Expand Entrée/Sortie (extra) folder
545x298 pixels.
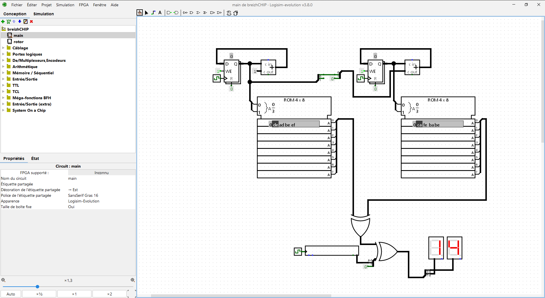3,104
